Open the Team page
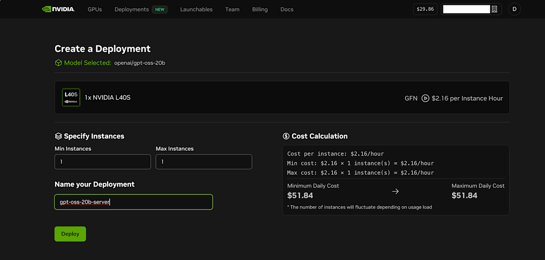The height and width of the screenshot is (260, 545). point(232,9)
